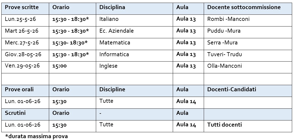Select the Lun.25-5-26 date cell
Image resolution: width=294 pixels, height=140 pixels.
[25, 21]
